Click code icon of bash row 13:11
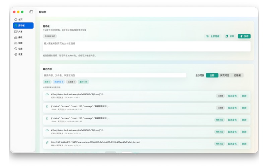This screenshot has height=167, width=268. point(47,94)
